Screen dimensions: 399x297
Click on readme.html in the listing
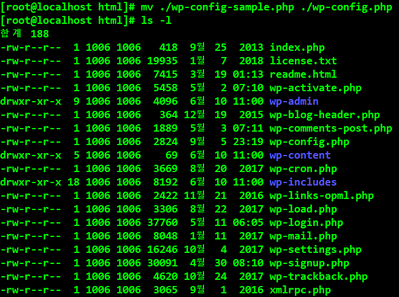point(303,75)
